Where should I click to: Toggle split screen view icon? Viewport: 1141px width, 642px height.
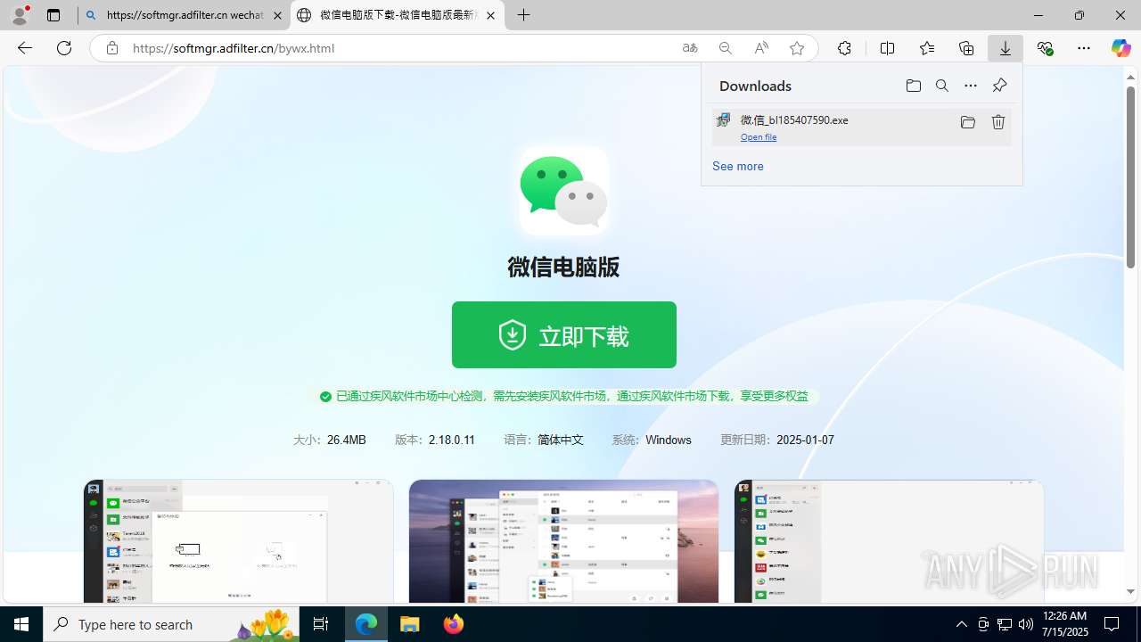pyautogui.click(x=887, y=48)
